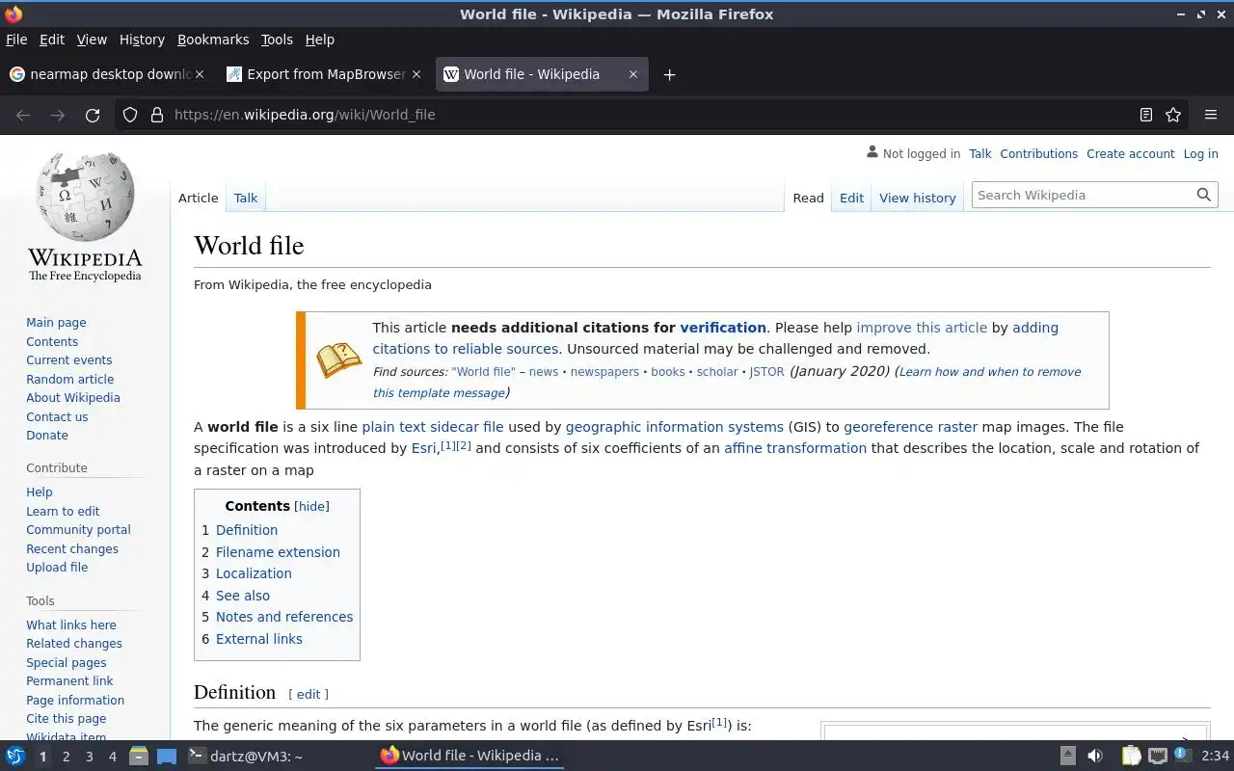Open Cite this page in Tools sidebar

(x=66, y=718)
